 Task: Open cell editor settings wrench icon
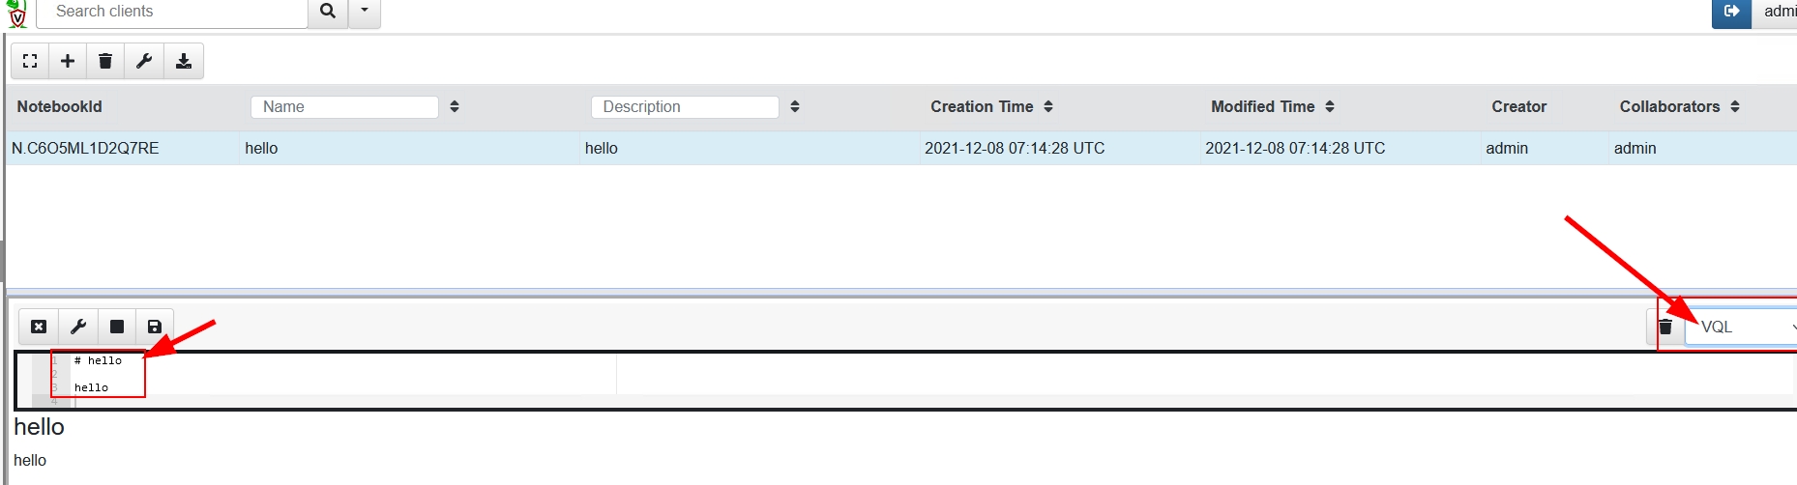[x=78, y=327]
